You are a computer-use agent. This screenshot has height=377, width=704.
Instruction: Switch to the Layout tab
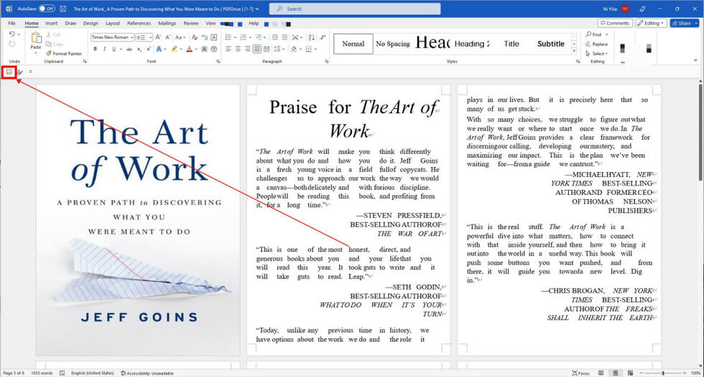click(x=112, y=23)
